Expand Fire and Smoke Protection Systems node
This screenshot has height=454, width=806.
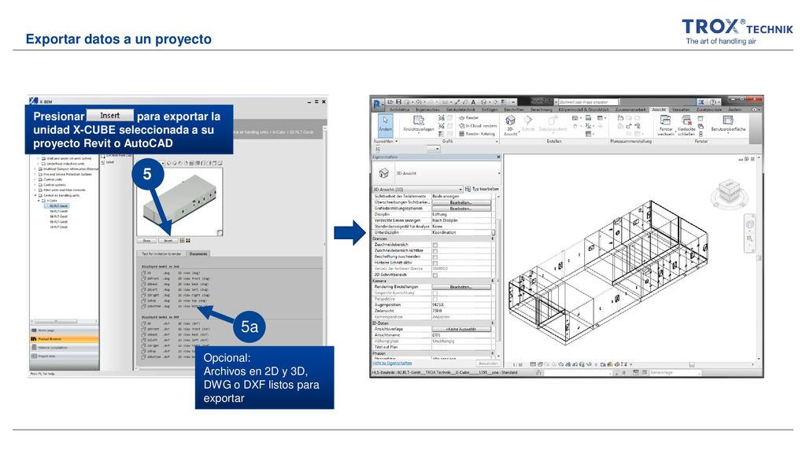pyautogui.click(x=36, y=174)
